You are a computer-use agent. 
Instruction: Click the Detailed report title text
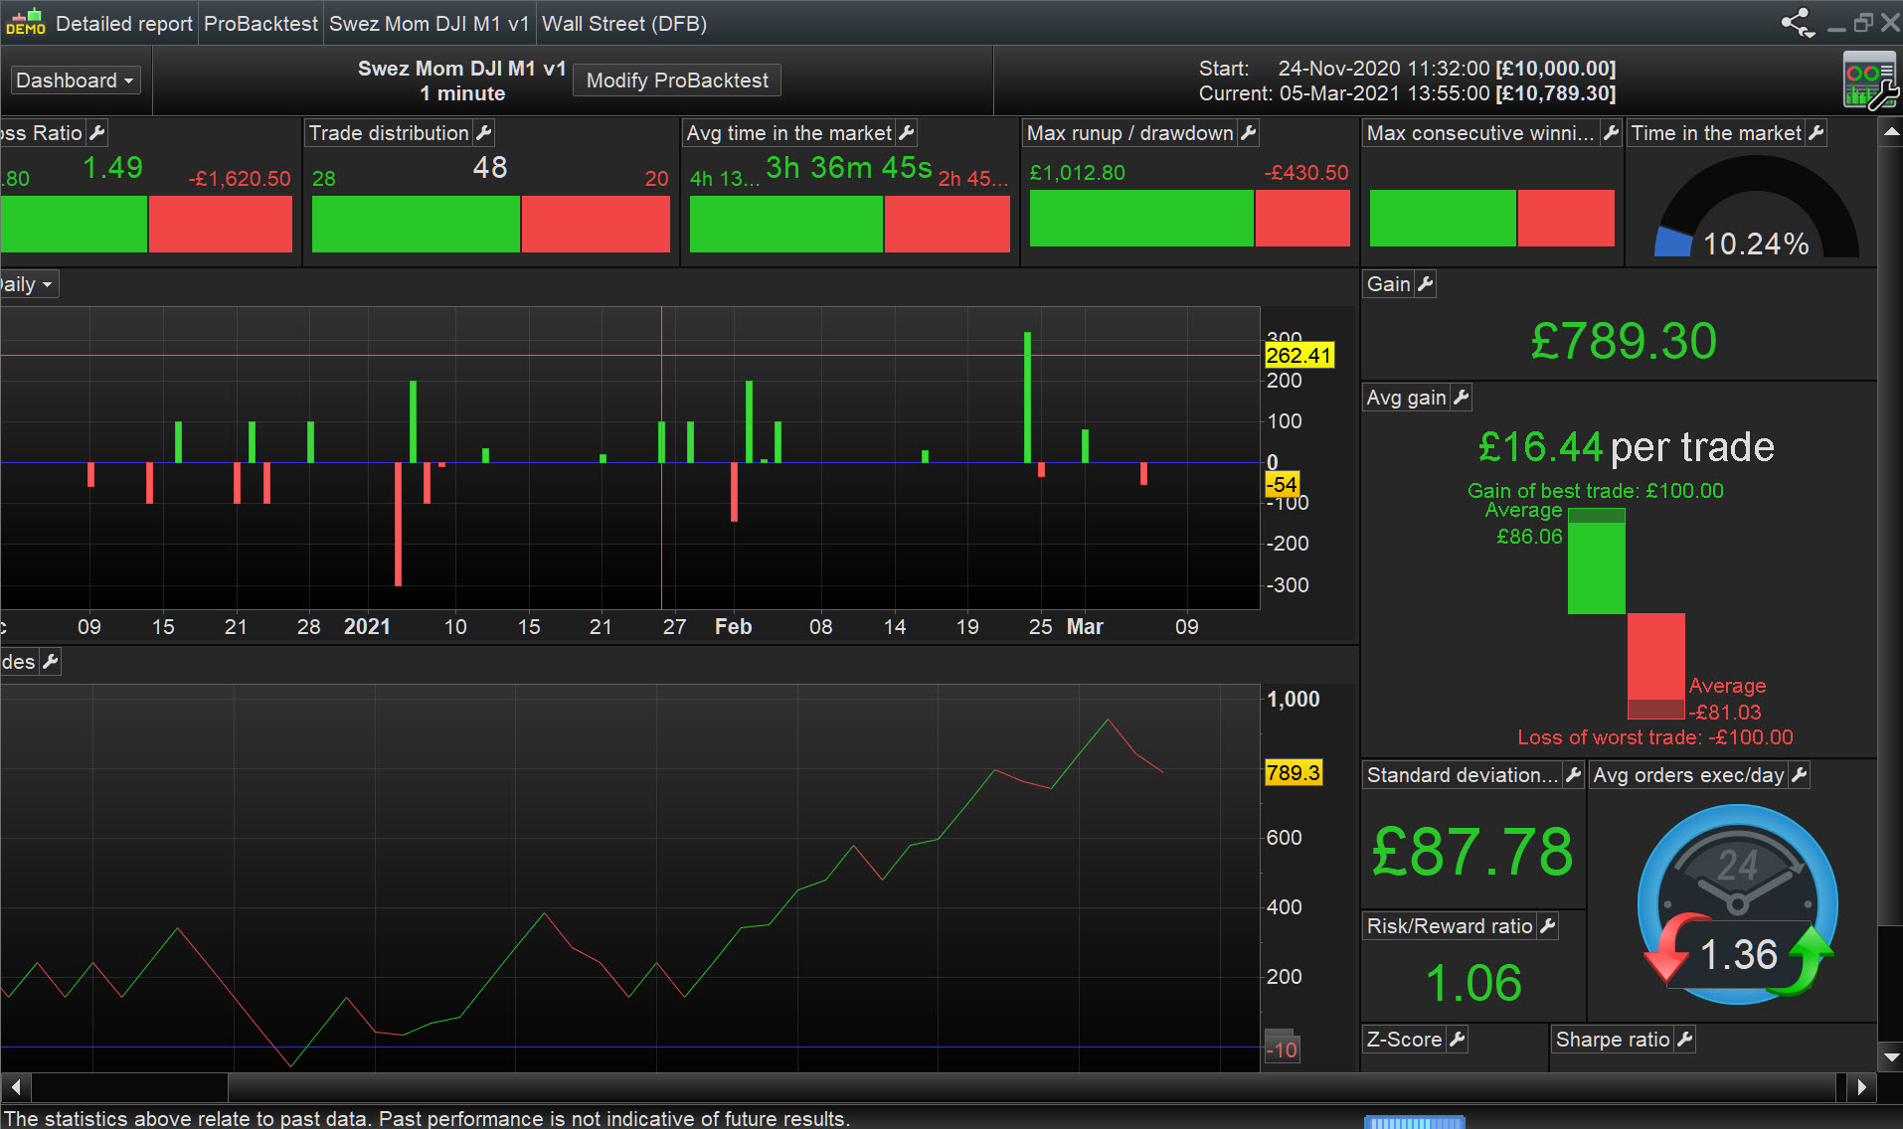click(x=124, y=23)
